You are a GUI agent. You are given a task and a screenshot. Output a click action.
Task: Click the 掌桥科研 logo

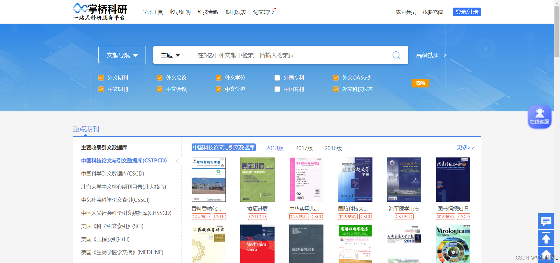point(100,12)
